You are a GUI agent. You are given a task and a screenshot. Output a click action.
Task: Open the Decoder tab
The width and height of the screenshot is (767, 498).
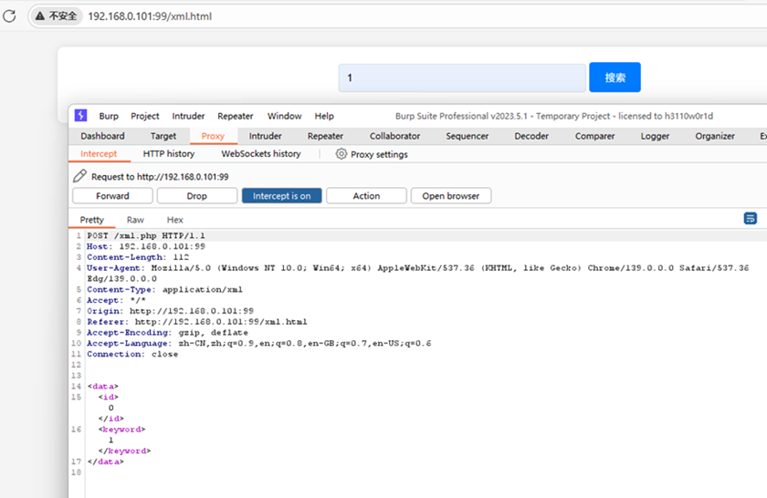point(531,136)
